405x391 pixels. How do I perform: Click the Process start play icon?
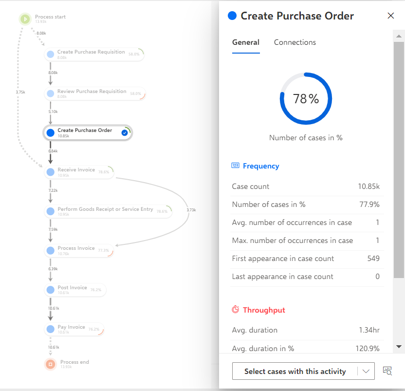[25, 19]
